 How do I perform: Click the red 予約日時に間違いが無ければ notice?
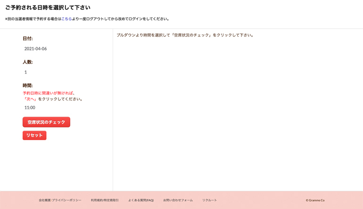click(x=49, y=93)
